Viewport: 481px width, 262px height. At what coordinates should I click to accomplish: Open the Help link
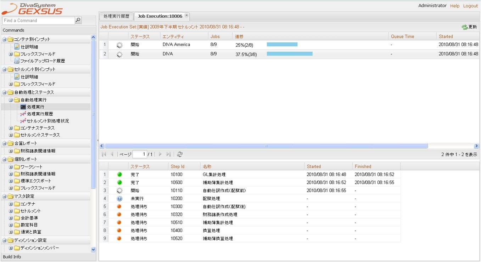(x=455, y=6)
